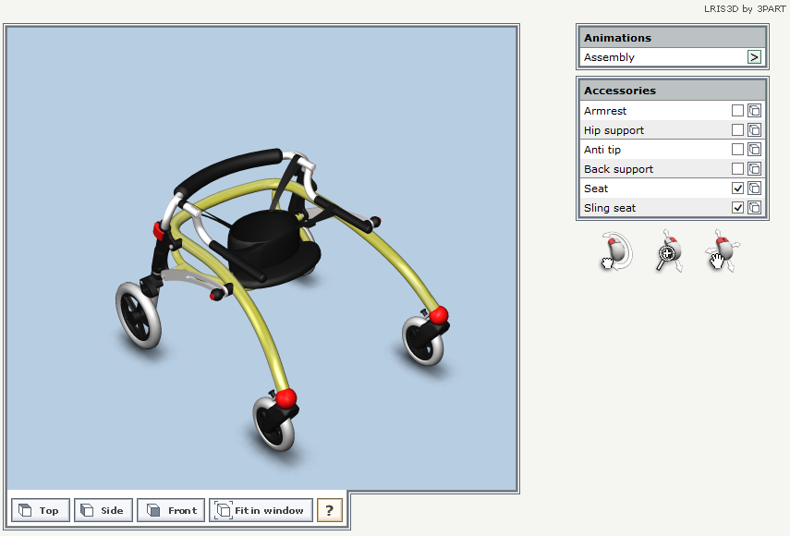Uncheck the Seat accessory
Viewport: 790px width, 536px height.
pos(737,188)
